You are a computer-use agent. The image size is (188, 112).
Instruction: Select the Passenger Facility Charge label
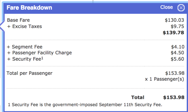tap(39, 53)
